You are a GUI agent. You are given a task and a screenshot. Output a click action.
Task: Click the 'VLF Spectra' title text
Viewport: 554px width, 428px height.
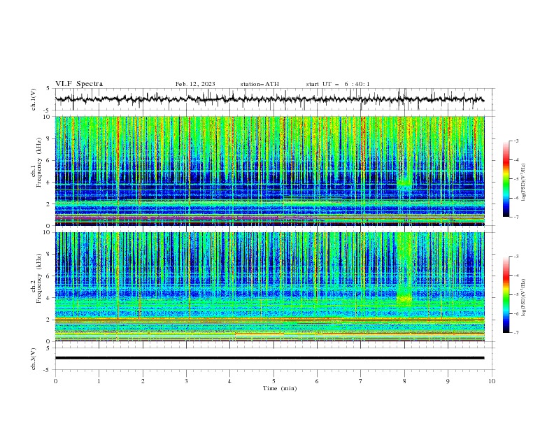[x=79, y=84]
